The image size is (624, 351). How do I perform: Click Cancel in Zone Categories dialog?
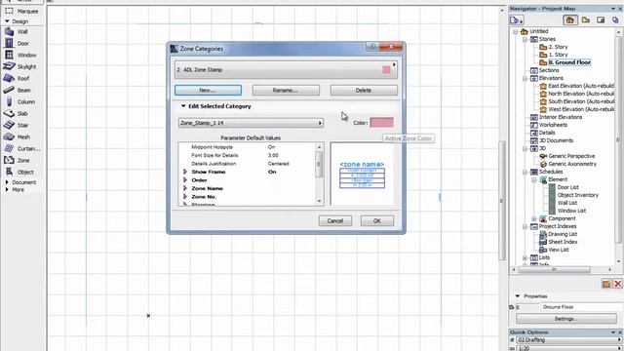tap(335, 221)
